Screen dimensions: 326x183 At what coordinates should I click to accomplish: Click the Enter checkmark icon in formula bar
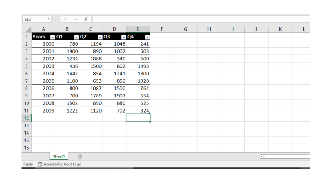coord(76,19)
